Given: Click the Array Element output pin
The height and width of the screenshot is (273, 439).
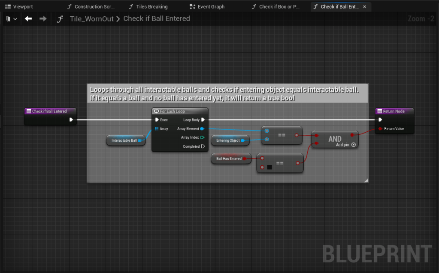Looking at the screenshot, I should coord(202,128).
